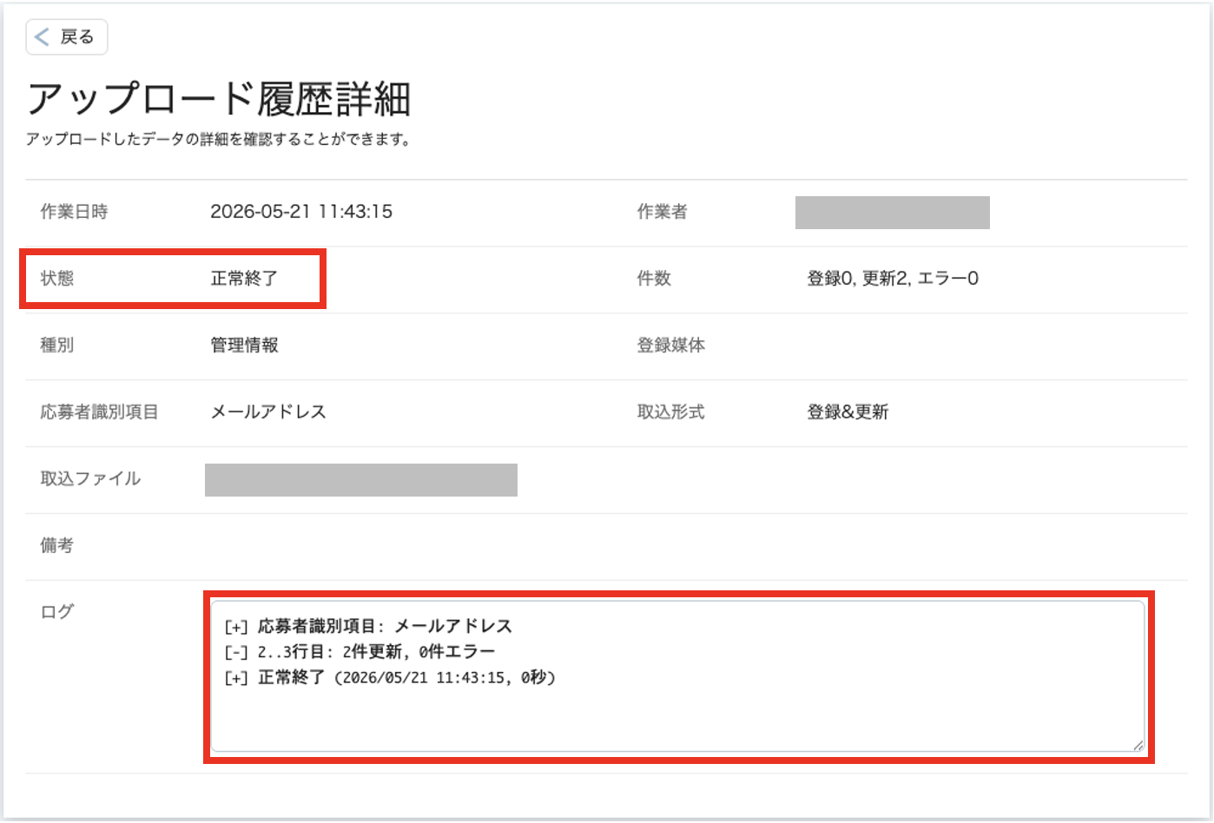Click the redacted 作業者 name field
The height and width of the screenshot is (823, 1214).
coord(893,213)
